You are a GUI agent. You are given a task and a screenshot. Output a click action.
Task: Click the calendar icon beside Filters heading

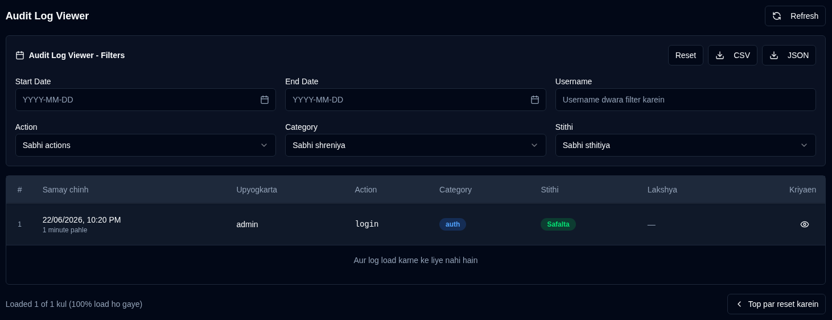pos(20,55)
